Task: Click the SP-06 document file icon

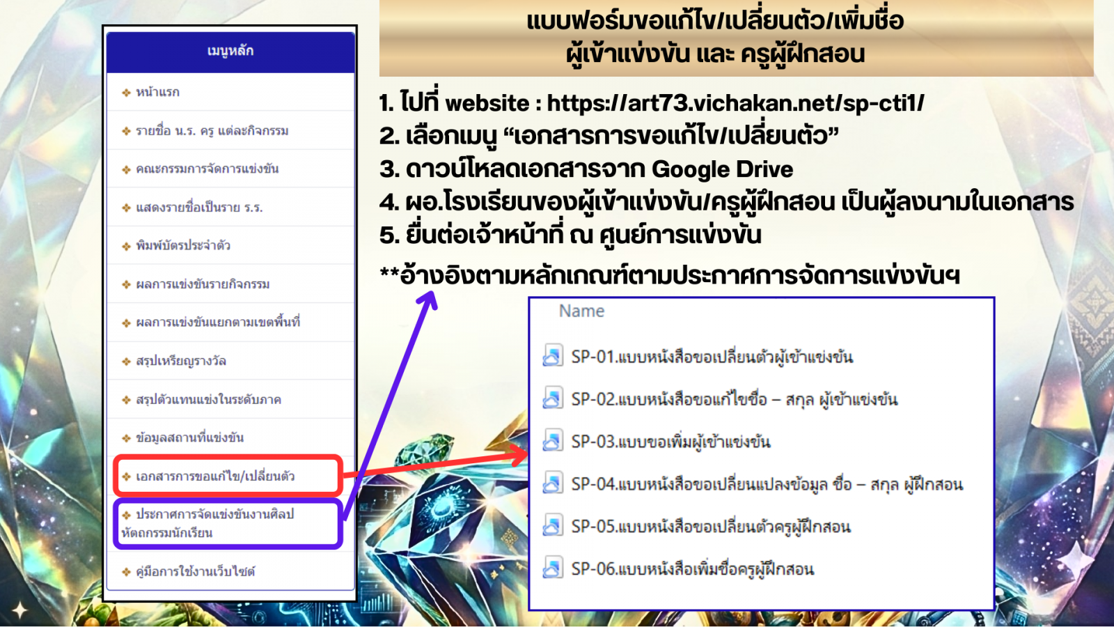Action: [552, 568]
